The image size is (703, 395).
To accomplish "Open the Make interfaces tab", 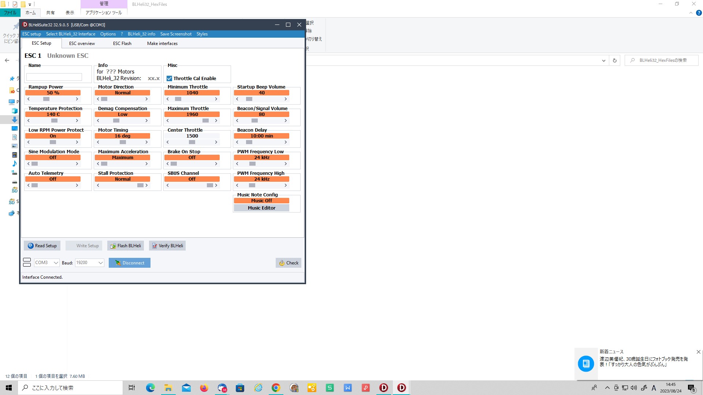I will pos(162,44).
